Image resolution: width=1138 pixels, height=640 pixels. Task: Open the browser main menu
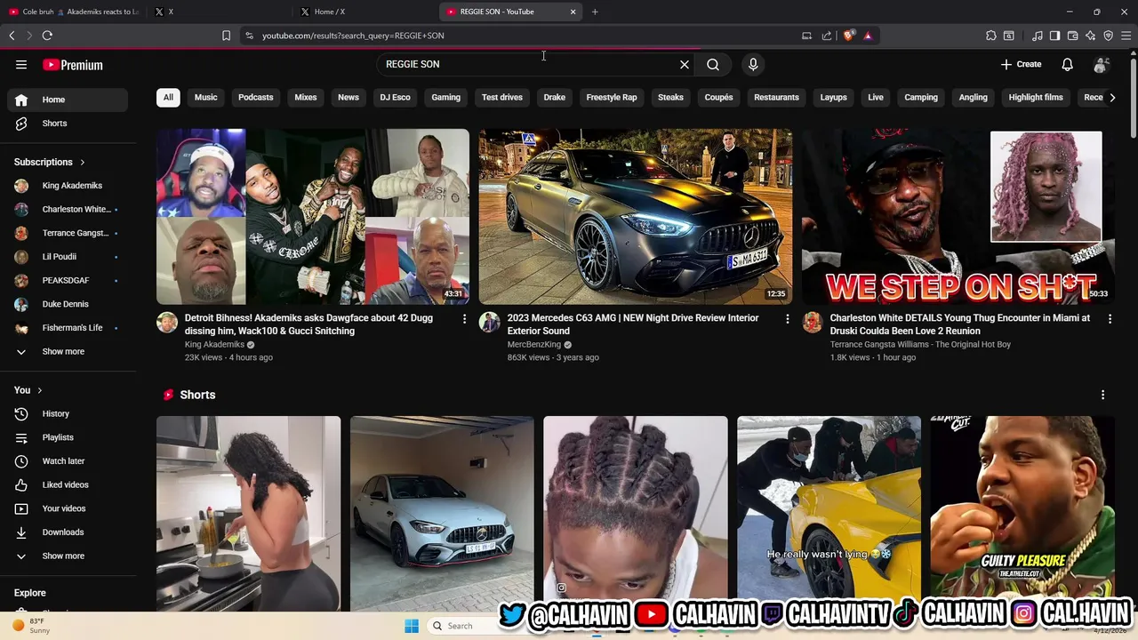(x=1126, y=36)
